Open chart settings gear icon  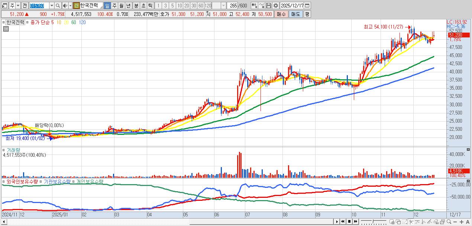[275, 6]
